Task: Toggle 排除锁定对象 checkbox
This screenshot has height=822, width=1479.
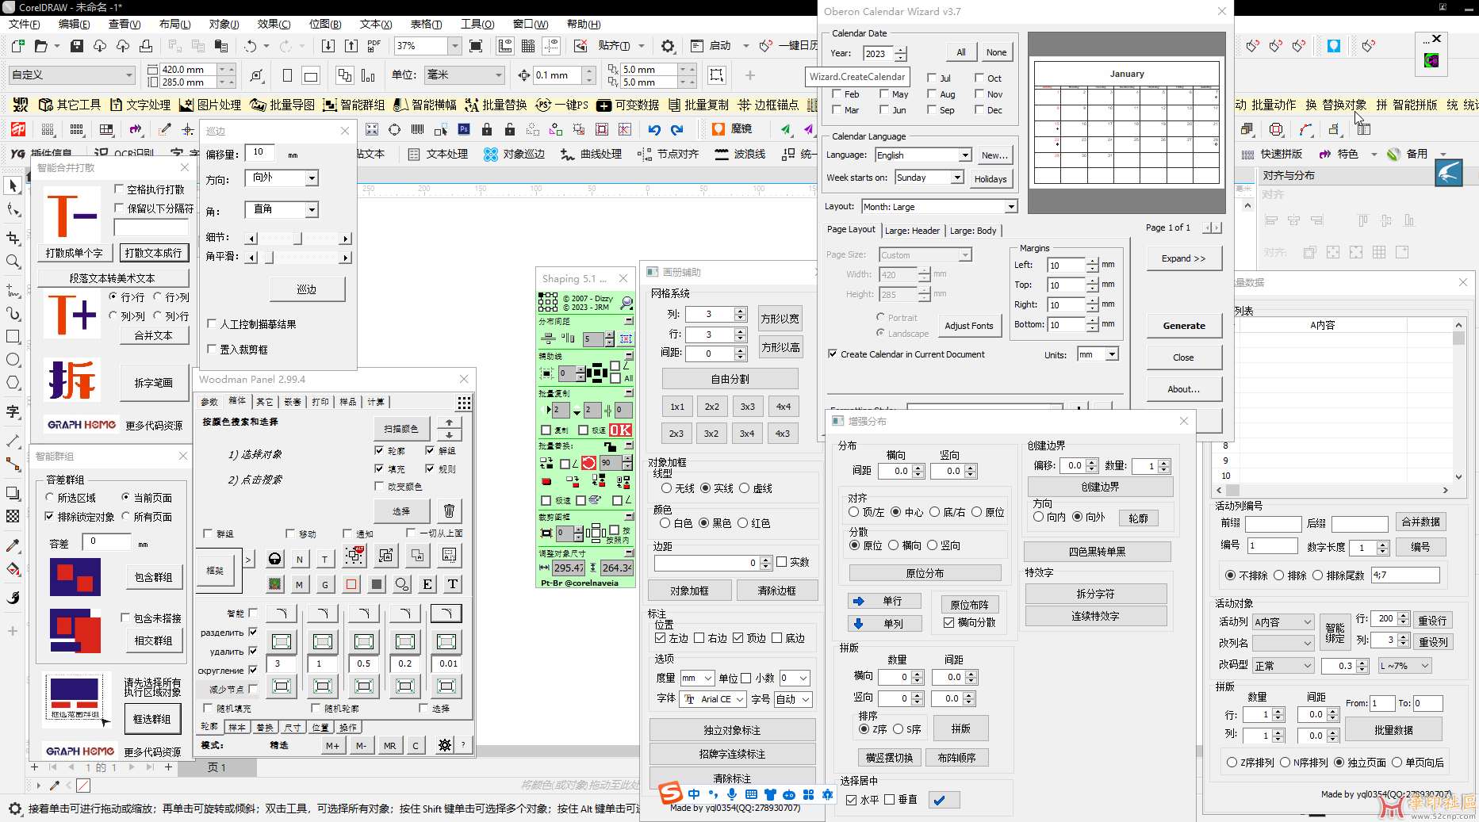Action: point(49,517)
